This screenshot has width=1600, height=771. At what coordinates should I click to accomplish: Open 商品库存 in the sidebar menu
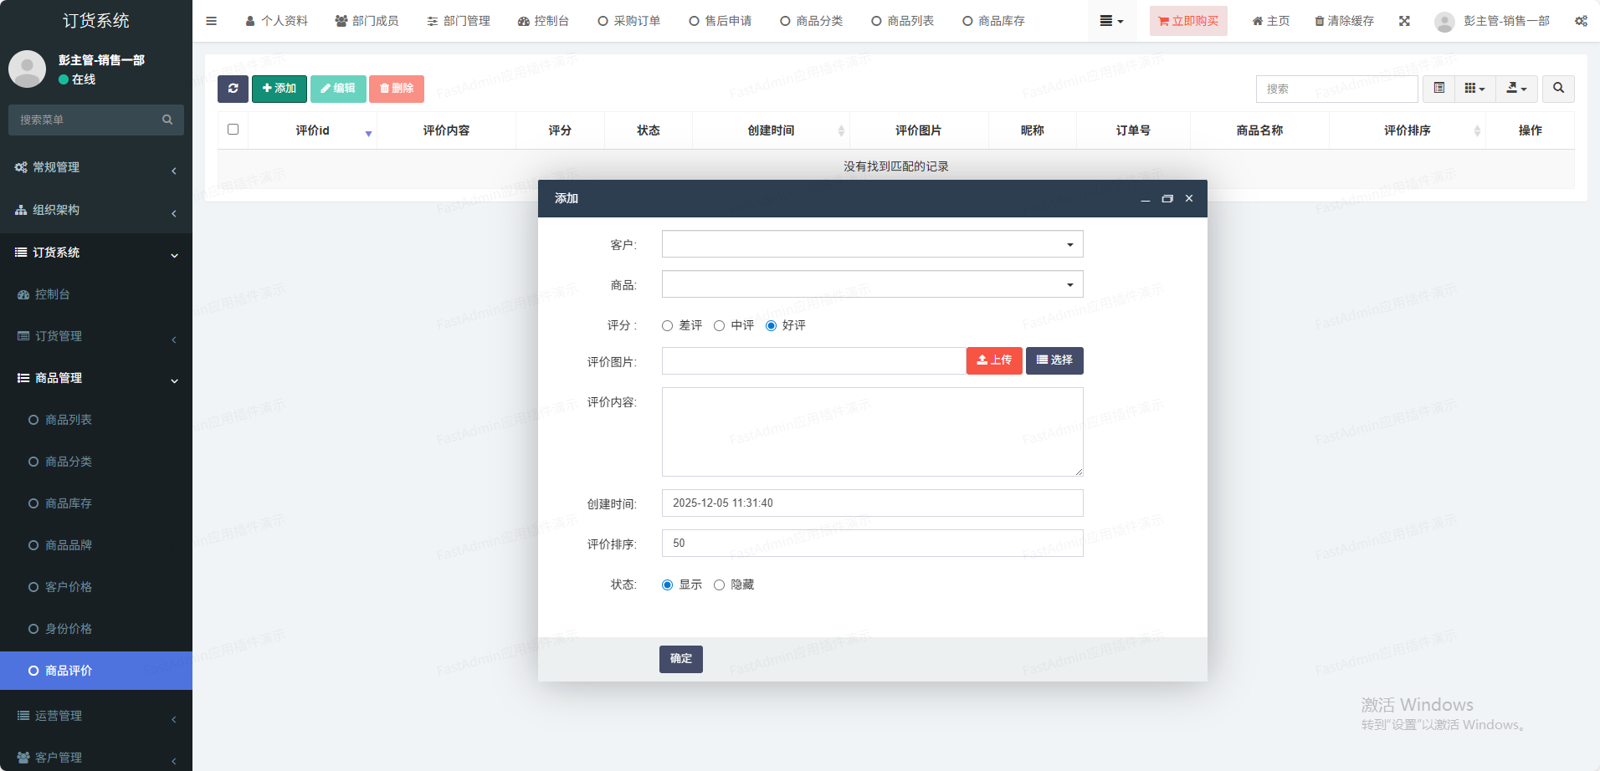coord(69,503)
